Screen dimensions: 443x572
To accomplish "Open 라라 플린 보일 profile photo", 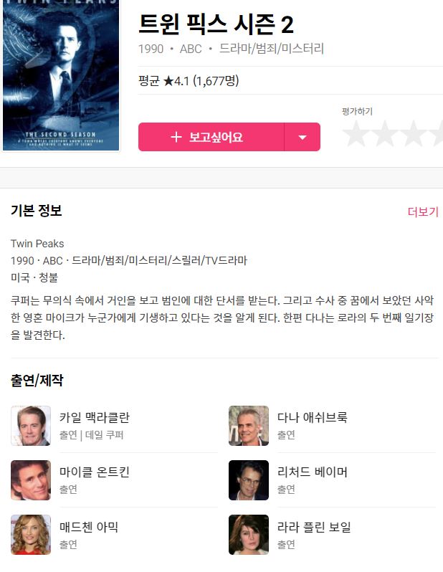I will (x=249, y=535).
